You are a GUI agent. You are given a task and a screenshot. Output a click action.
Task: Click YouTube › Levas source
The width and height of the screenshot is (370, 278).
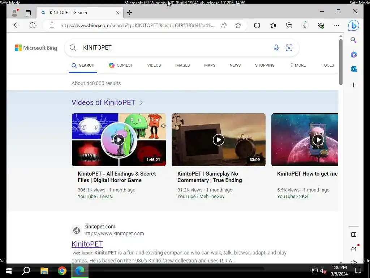coord(95,197)
